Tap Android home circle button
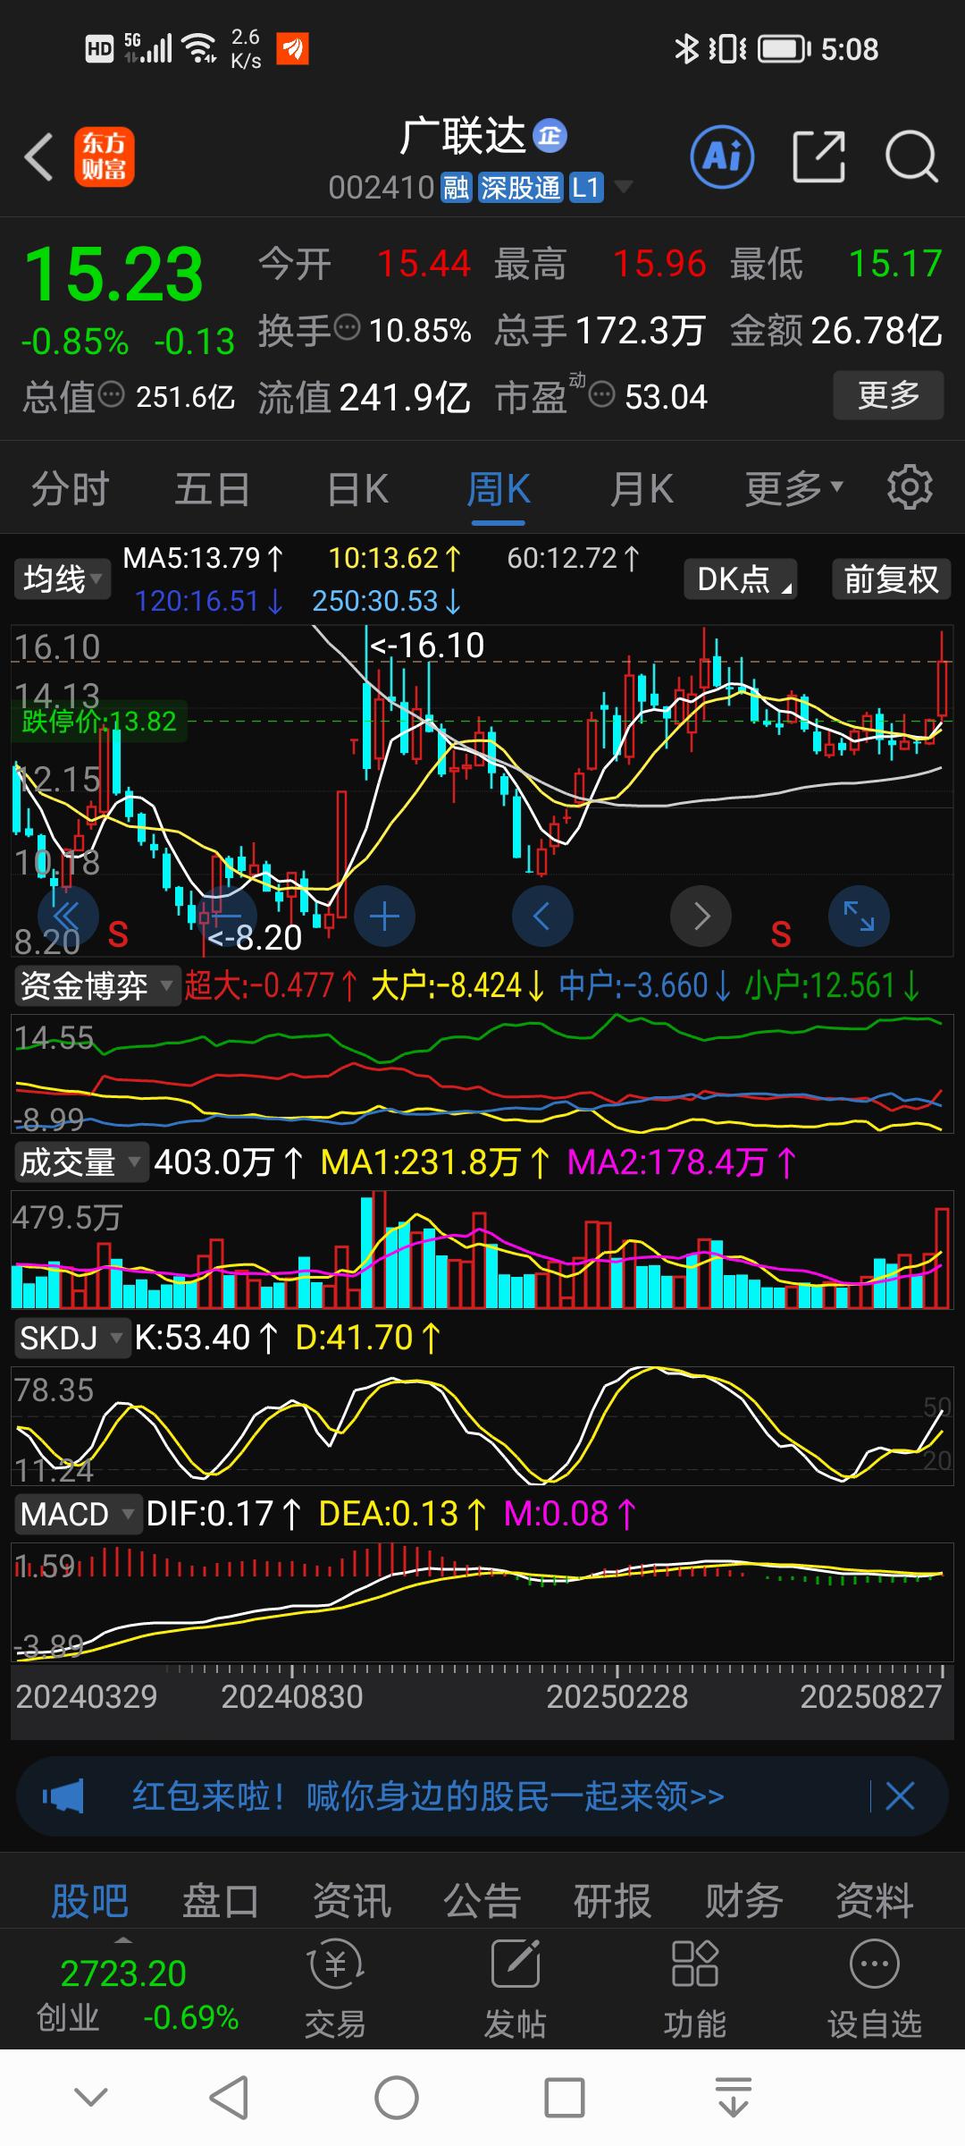This screenshot has height=2146, width=965. pos(396,2098)
